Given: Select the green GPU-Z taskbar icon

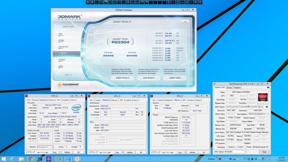Looking at the screenshot, I should [59, 159].
